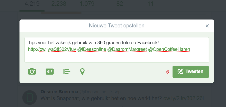This screenshot has height=107, width=226.
Task: Click the @iDeesonline mention in the tweet text
Action: click(92, 49)
